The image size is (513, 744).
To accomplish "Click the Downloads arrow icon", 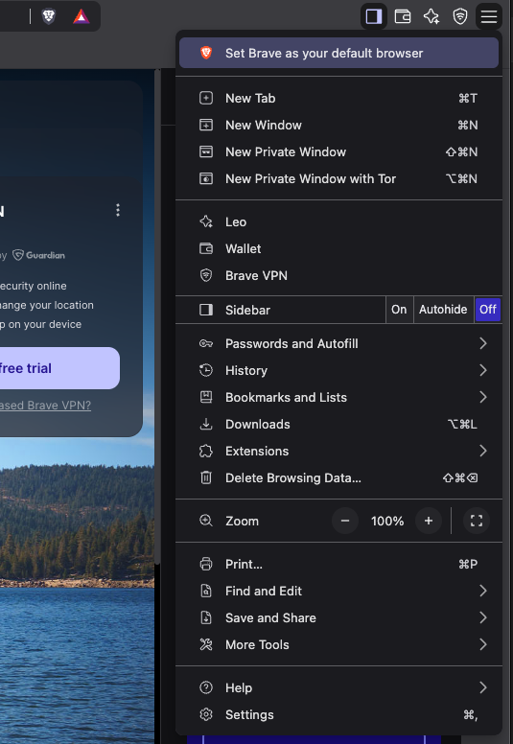I will 206,424.
